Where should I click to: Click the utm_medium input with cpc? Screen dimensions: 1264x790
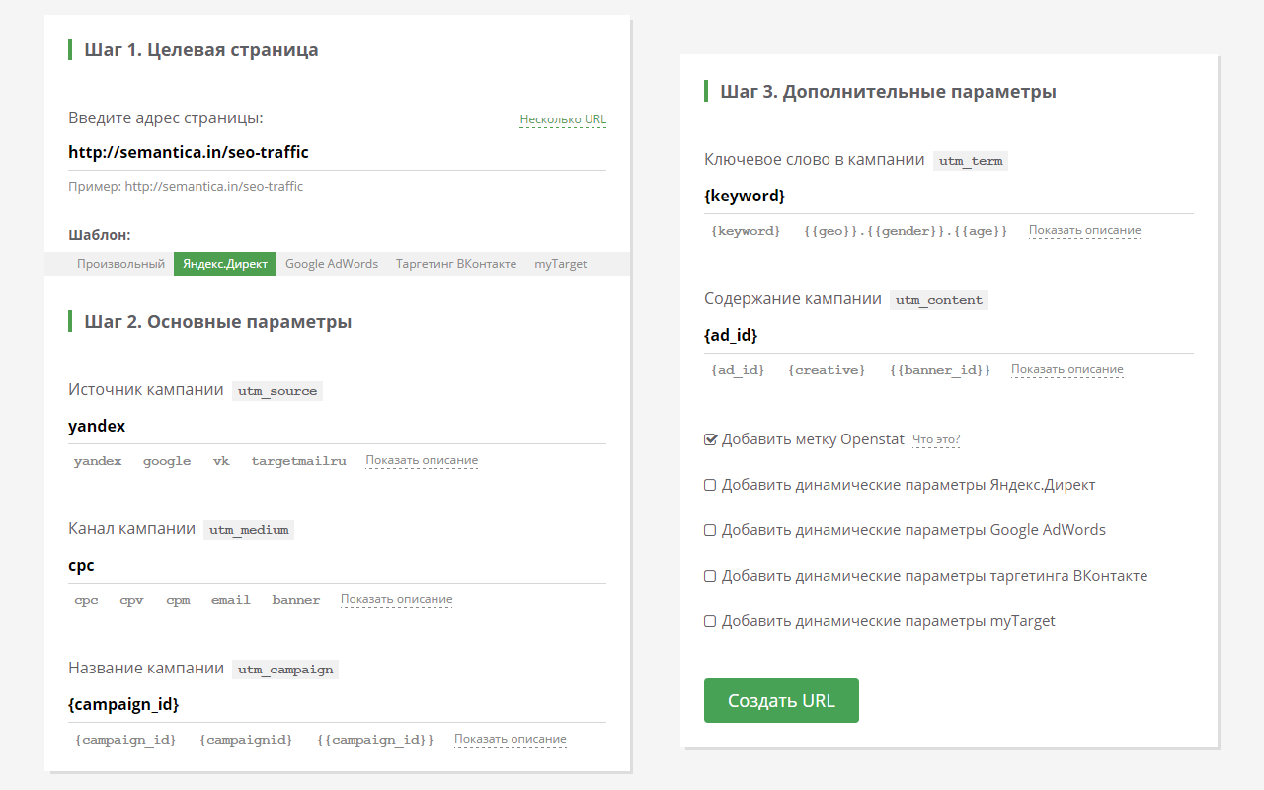[337, 566]
